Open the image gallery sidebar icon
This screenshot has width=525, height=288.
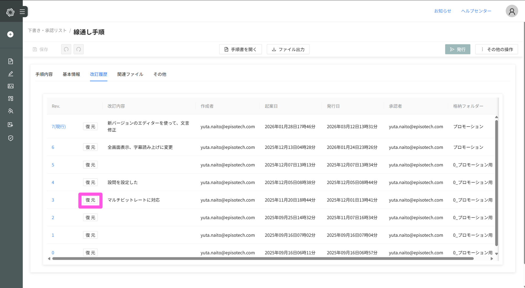click(10, 86)
